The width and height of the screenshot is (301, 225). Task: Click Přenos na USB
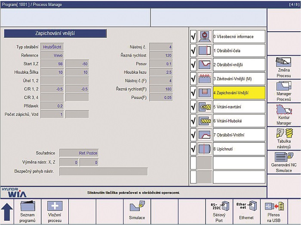tap(274, 212)
